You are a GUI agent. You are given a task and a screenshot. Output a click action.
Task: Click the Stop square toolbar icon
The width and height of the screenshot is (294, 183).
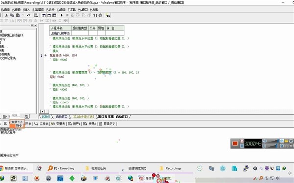67,15
